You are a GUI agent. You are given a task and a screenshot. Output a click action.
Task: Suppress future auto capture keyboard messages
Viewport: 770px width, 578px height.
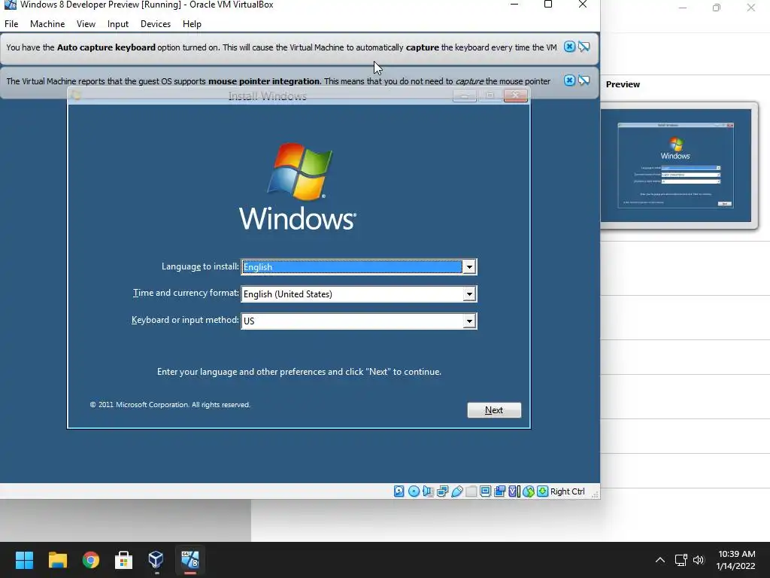point(584,47)
